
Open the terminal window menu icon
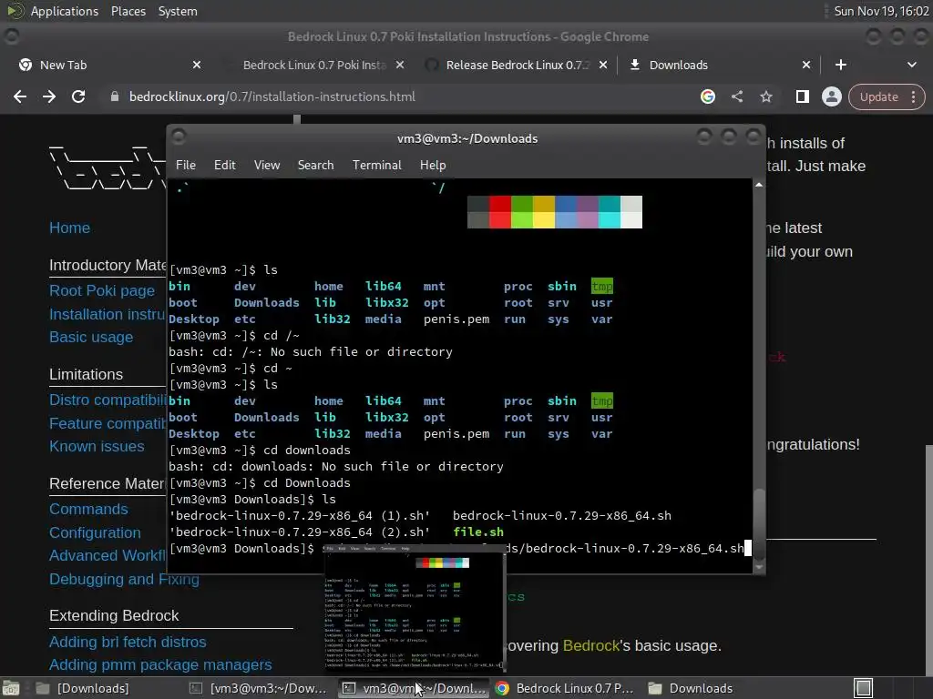(x=178, y=137)
